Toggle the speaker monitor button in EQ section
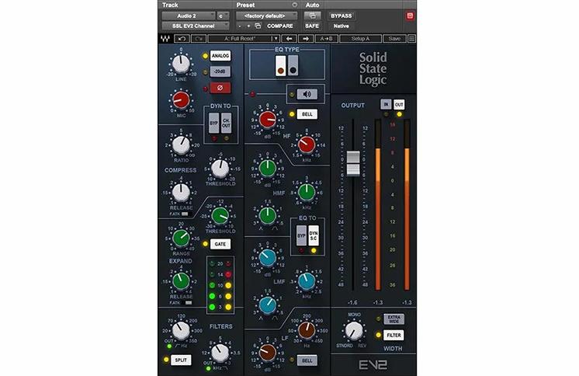 307,94
